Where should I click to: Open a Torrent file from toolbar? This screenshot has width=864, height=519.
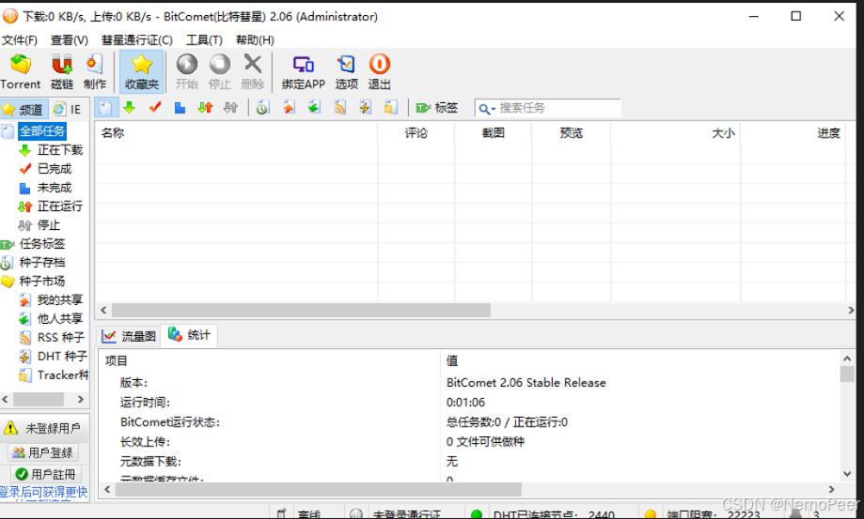pyautogui.click(x=21, y=71)
